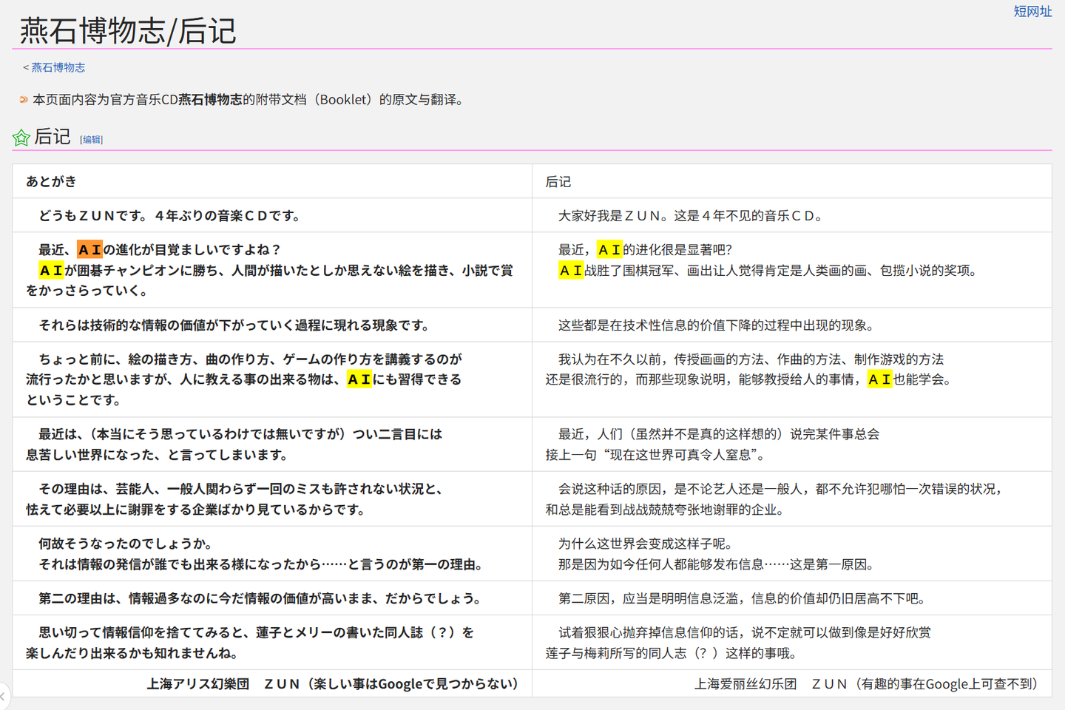Click the highlighted ＡＩ in the Chinese translation column

[x=610, y=249]
